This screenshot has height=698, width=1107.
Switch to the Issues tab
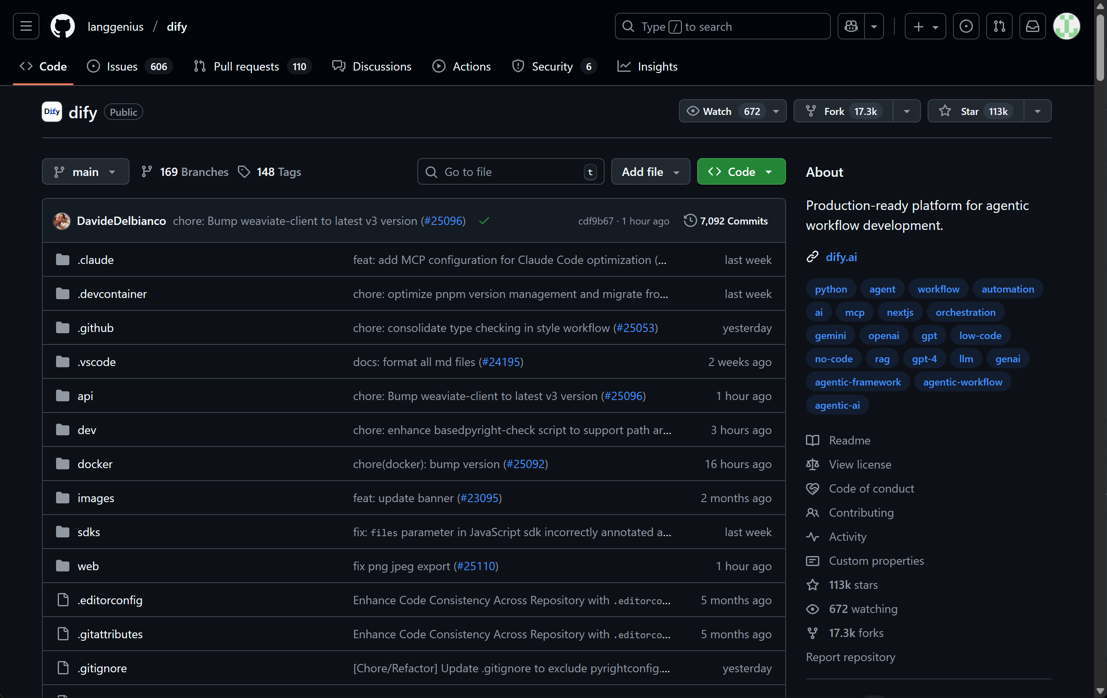tap(130, 67)
